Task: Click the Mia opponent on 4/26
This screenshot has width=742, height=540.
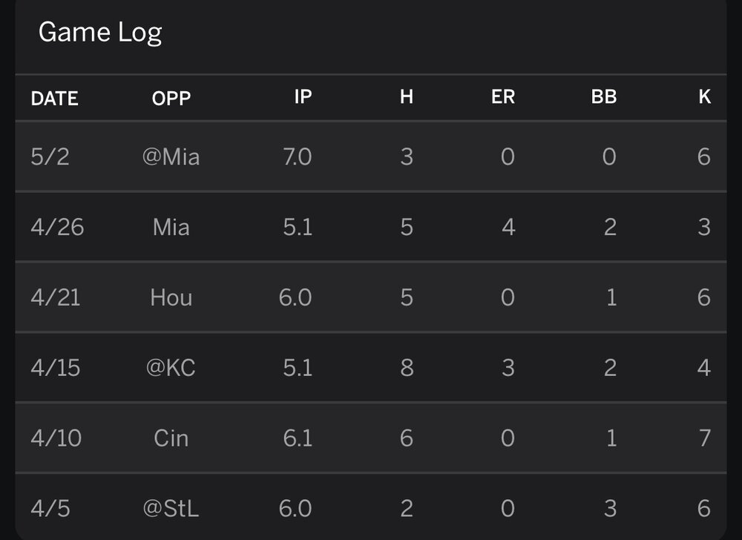Action: click(x=171, y=227)
